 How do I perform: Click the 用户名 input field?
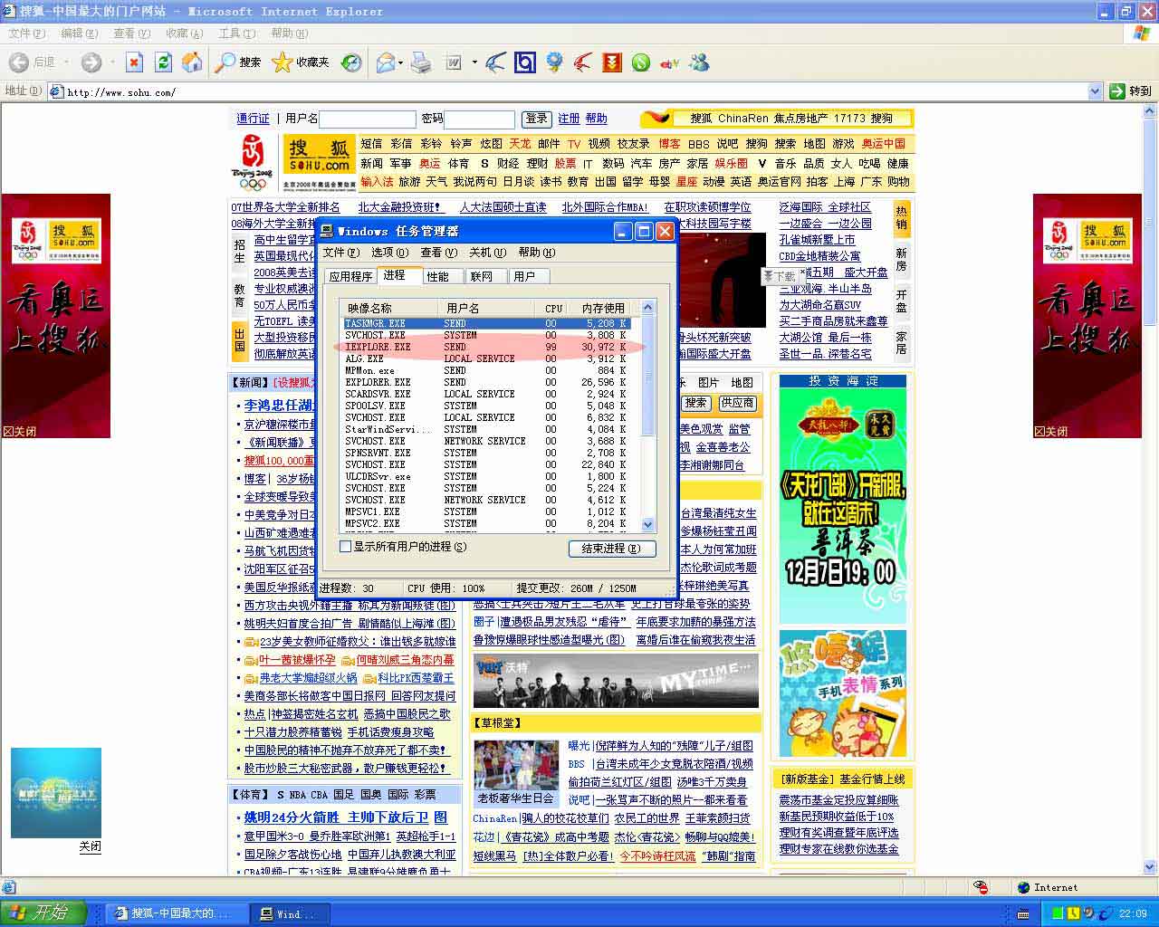point(367,119)
